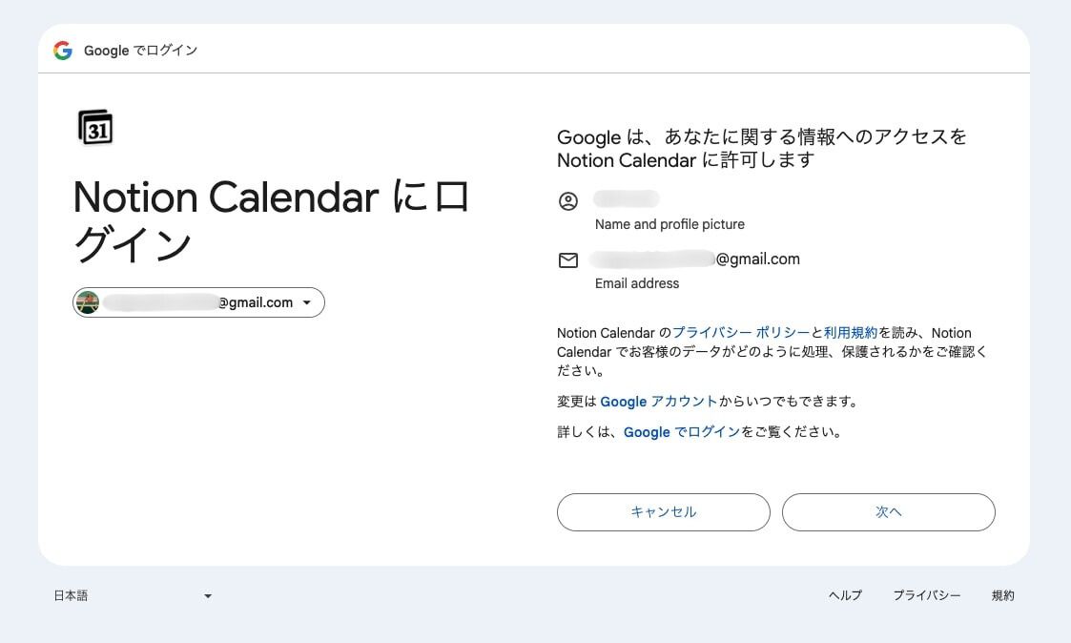
Task: Open the account switcher dropdown arrow
Action: 307,302
